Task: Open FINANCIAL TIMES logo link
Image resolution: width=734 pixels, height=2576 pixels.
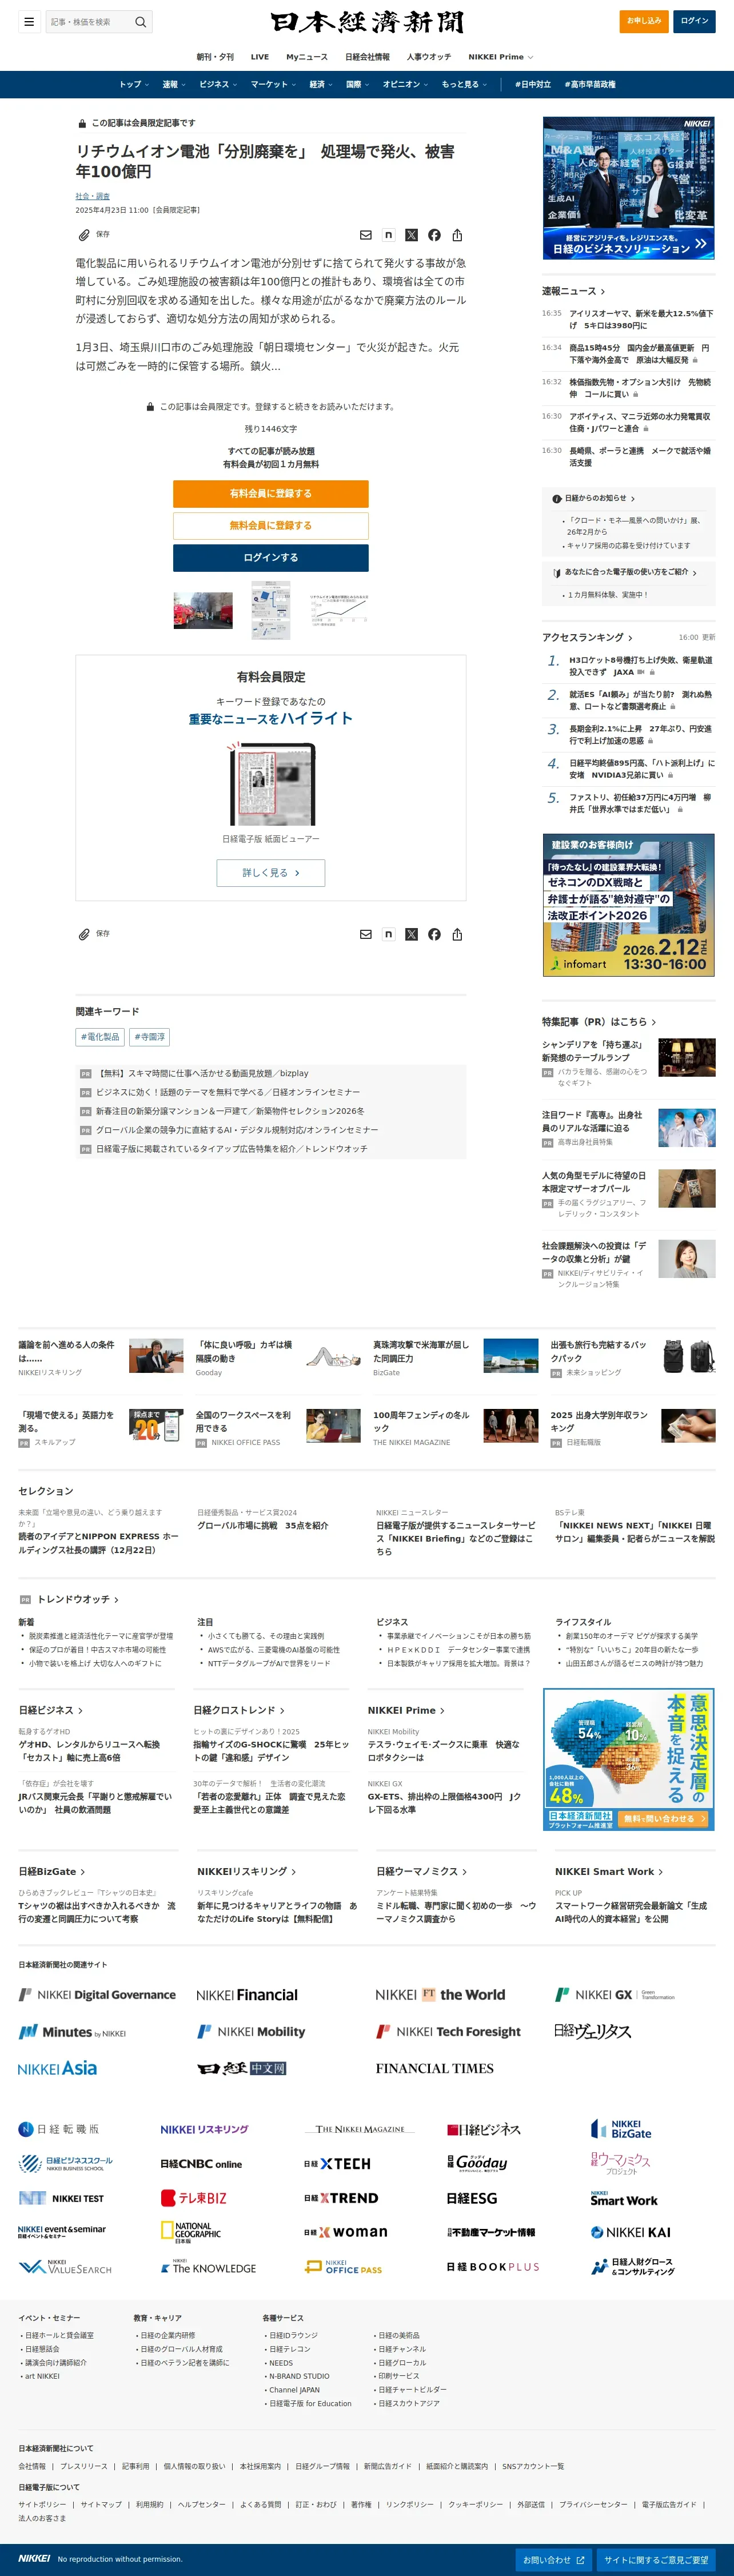Action: click(x=435, y=2068)
